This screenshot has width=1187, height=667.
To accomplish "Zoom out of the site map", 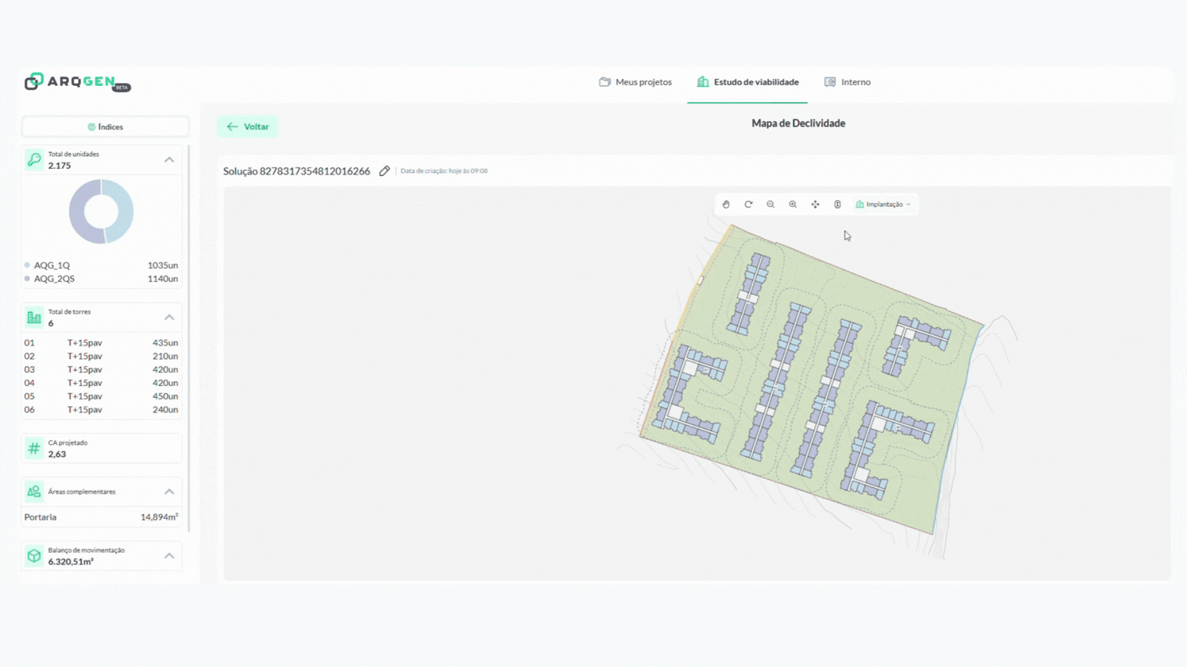I will click(x=770, y=204).
